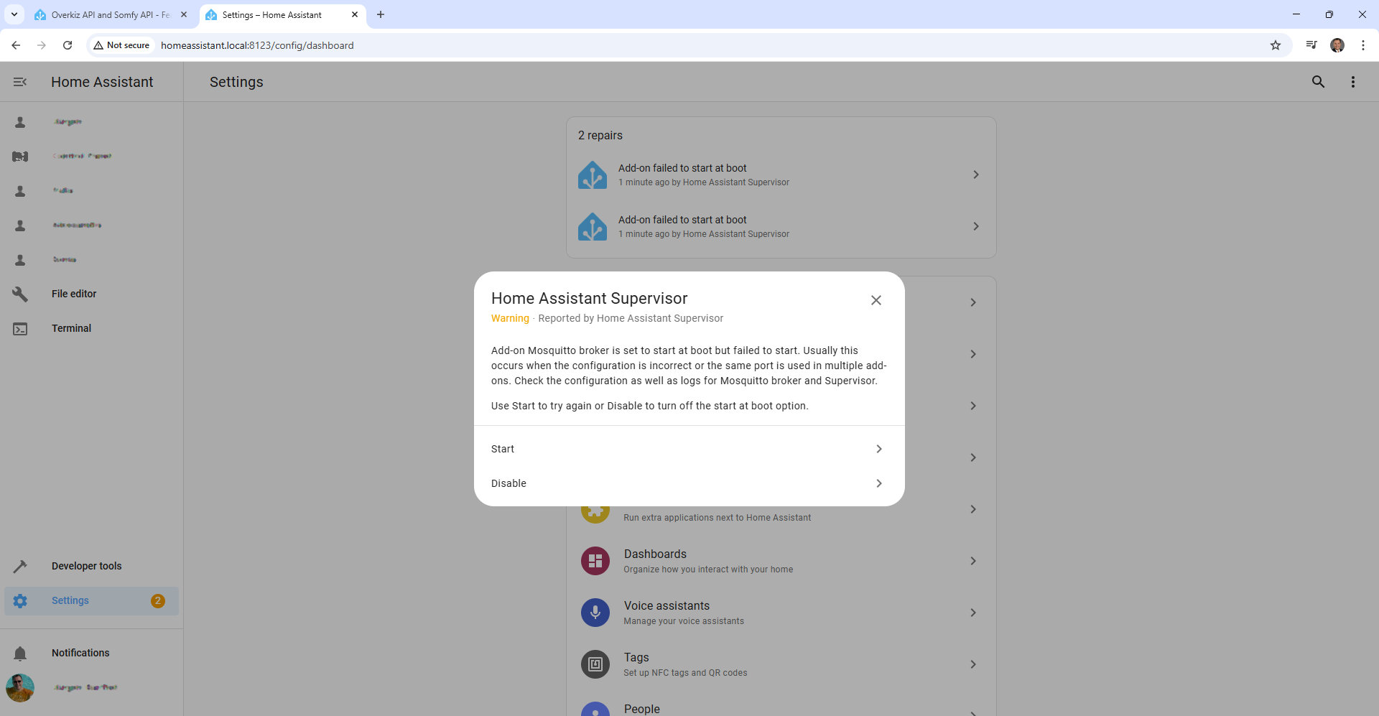Click the Not secure site info badge
This screenshot has width=1379, height=716.
(x=121, y=45)
